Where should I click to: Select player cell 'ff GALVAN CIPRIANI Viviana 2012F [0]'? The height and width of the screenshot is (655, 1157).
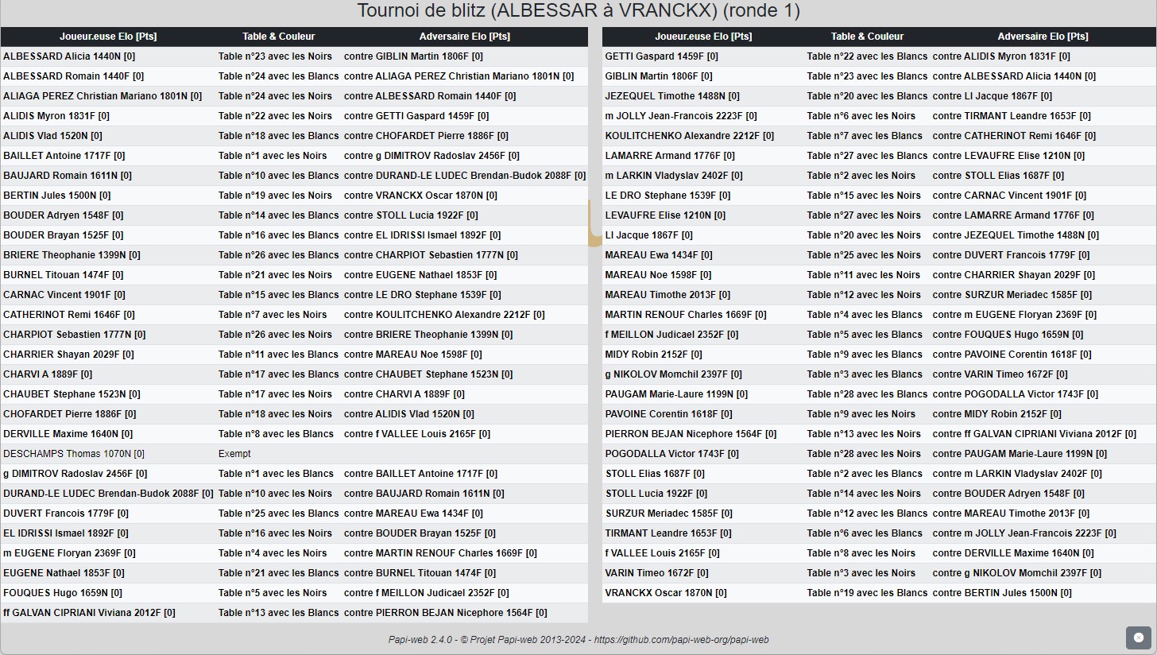[x=89, y=613]
